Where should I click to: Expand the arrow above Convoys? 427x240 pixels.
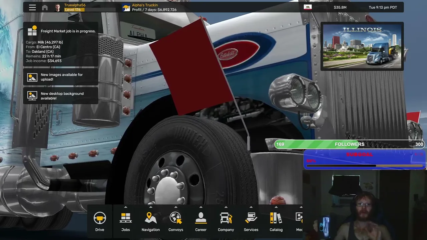click(x=176, y=207)
